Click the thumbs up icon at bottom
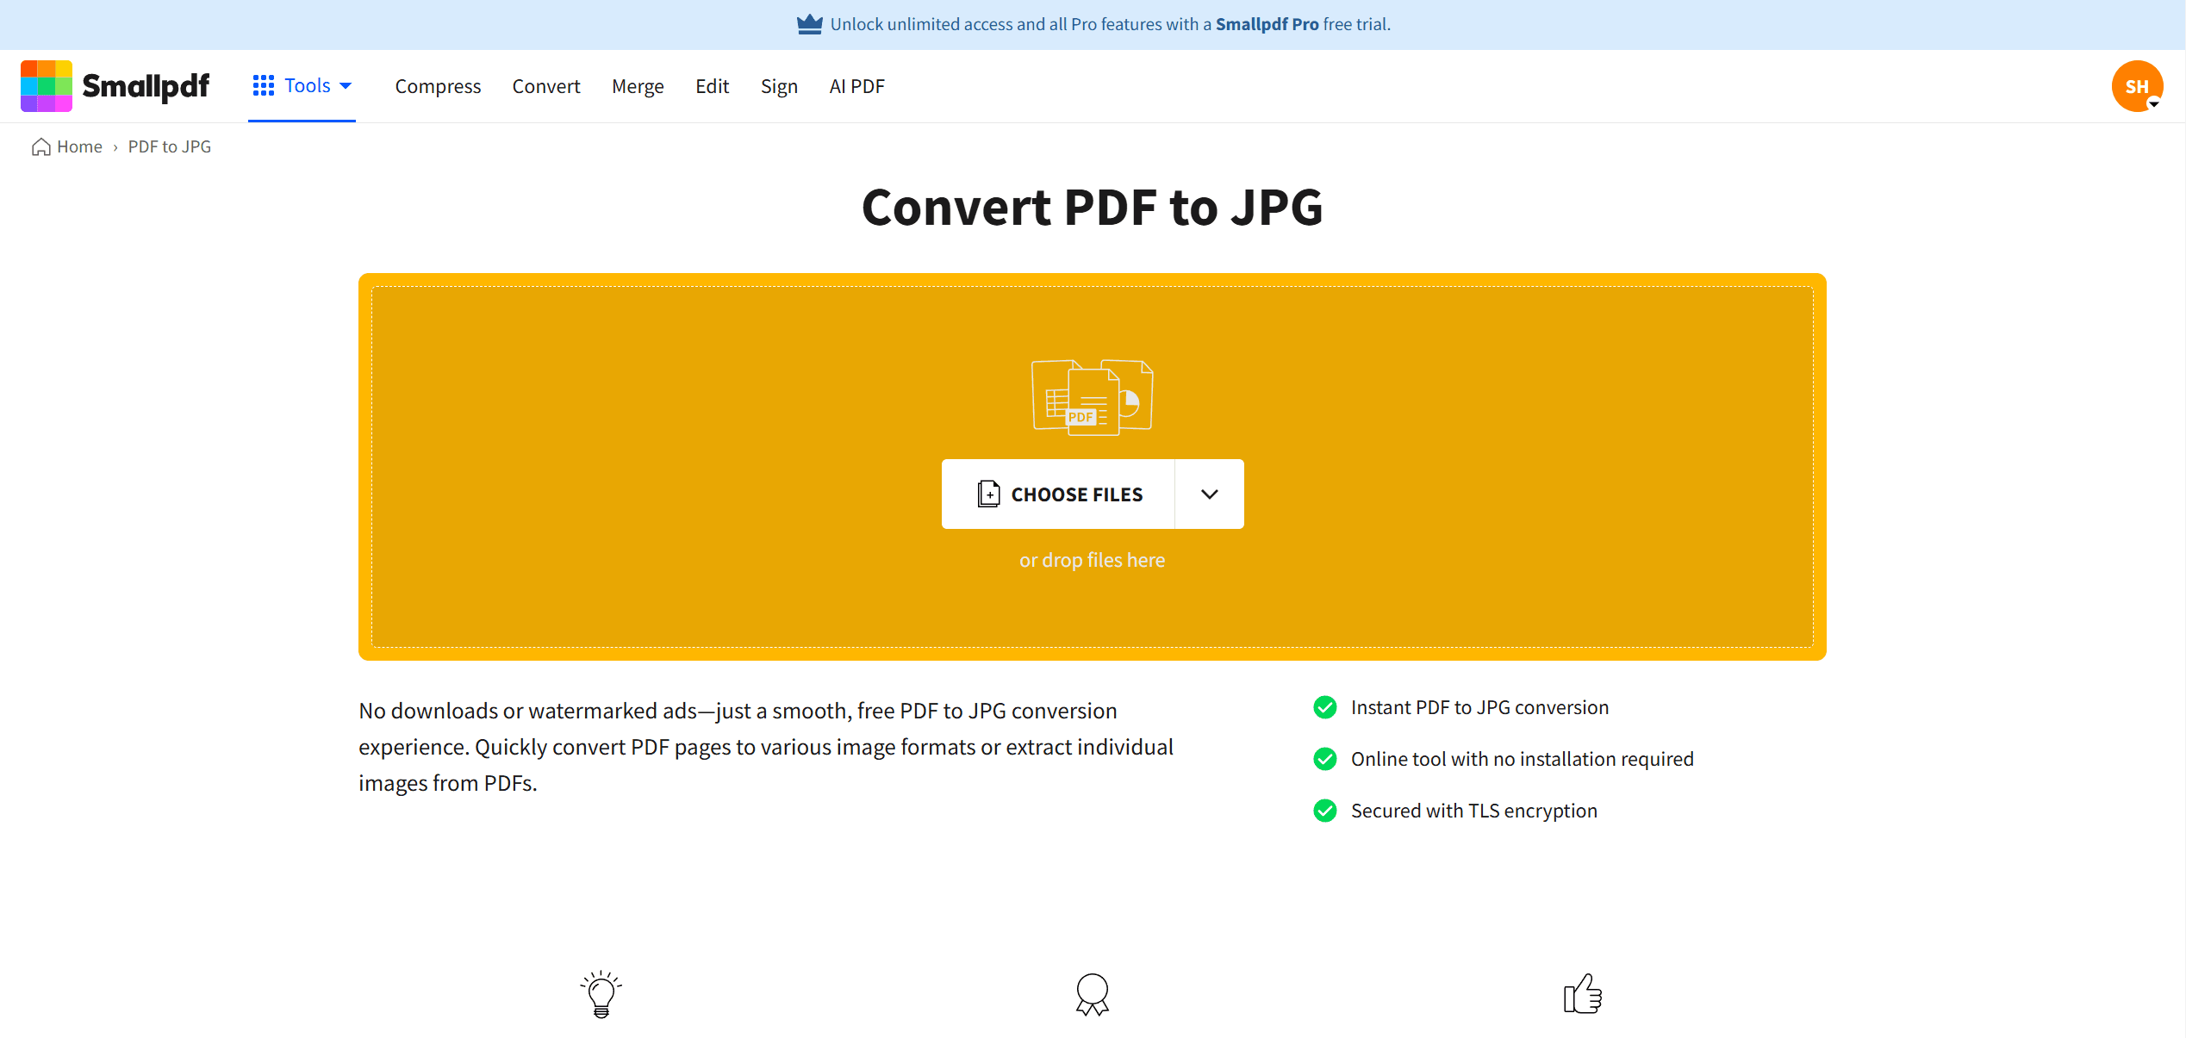The height and width of the screenshot is (1038, 2186). [1582, 995]
